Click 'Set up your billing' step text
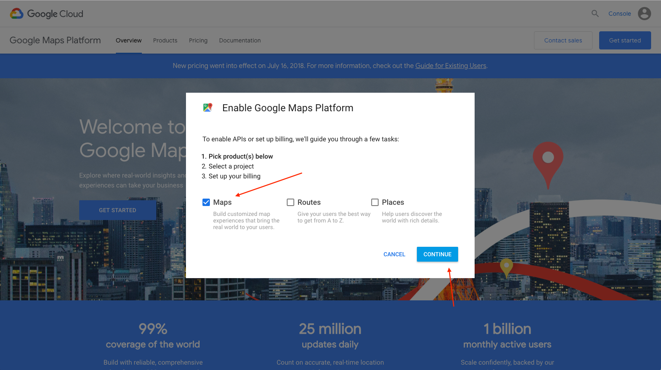661x370 pixels. tap(235, 176)
